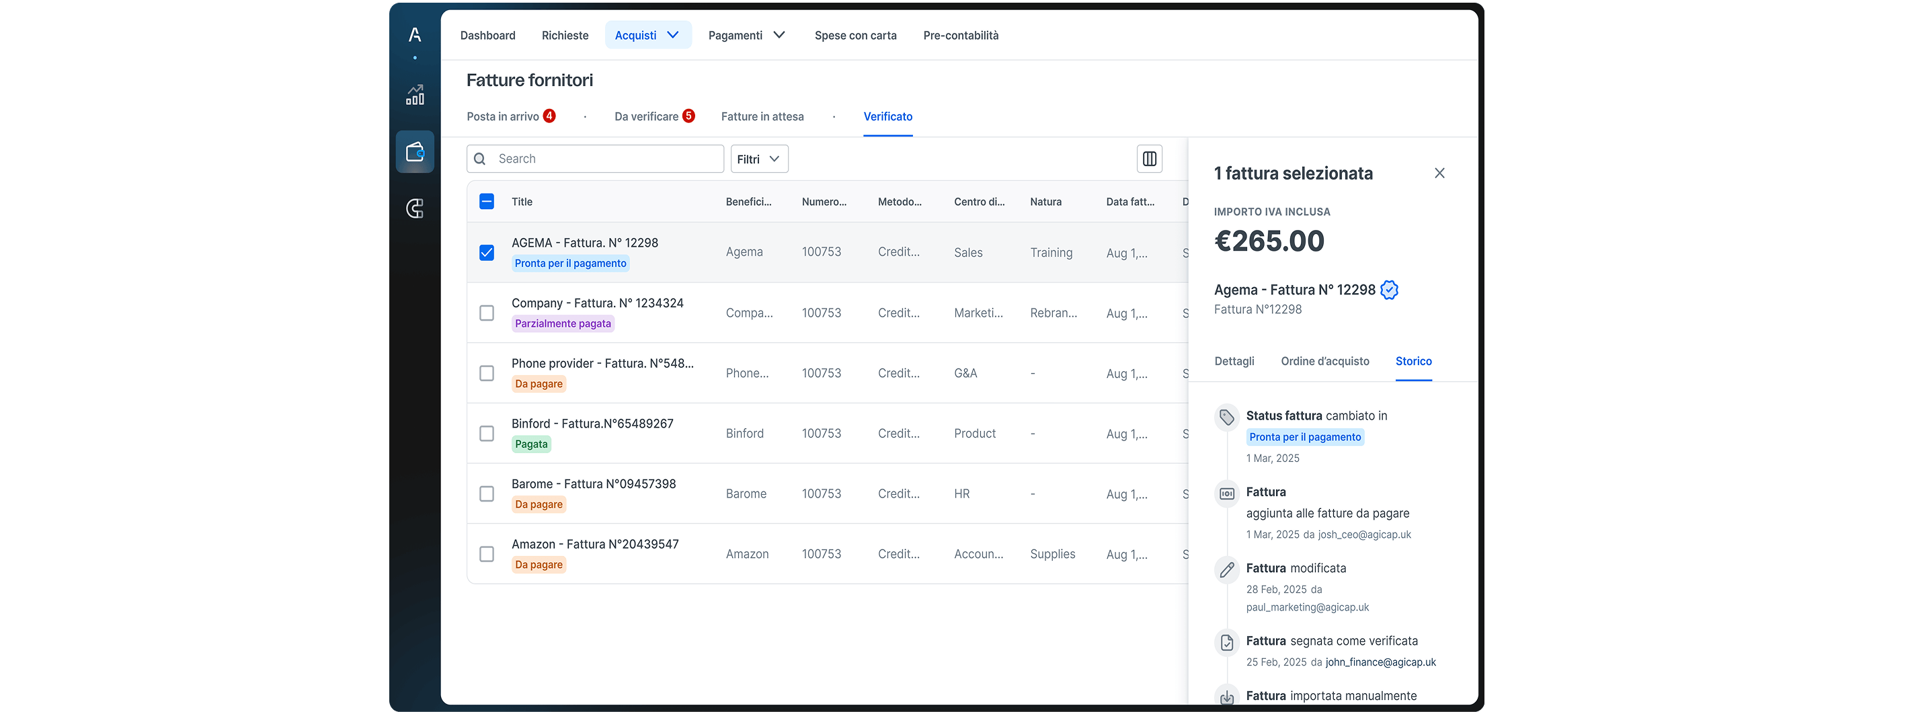The image size is (1908, 712).
Task: Open the Filtri dropdown
Action: click(x=759, y=159)
